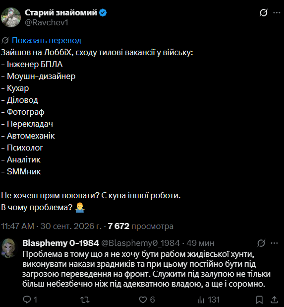Open more options menu on Blasphemy reply
The image size is (284, 307).
(274, 243)
